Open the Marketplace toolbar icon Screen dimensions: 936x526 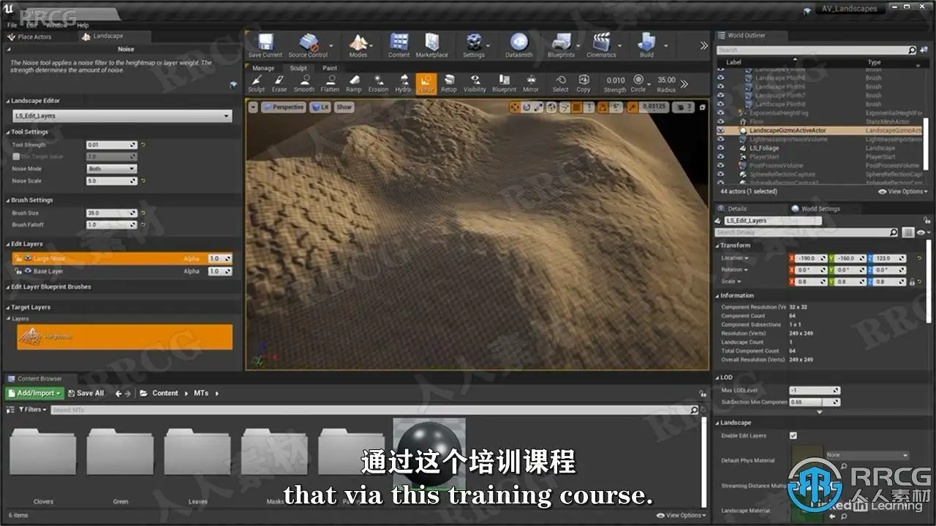431,45
